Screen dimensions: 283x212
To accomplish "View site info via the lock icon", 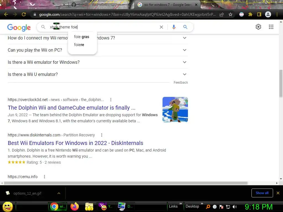I will [35, 14].
